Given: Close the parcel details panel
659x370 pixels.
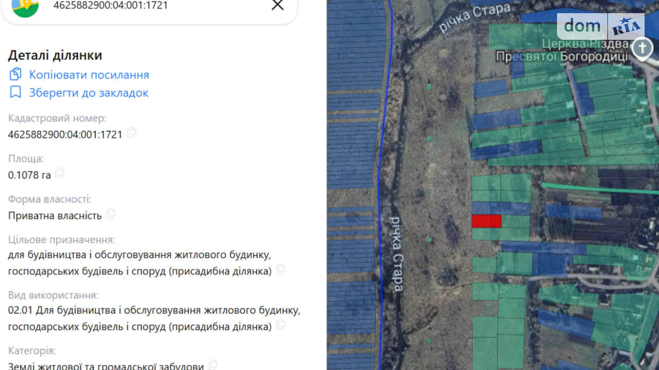Looking at the screenshot, I should [277, 5].
